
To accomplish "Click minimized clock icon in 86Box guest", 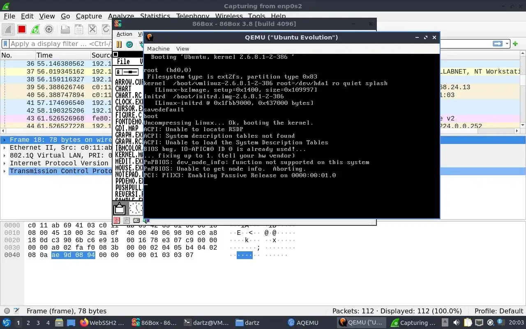I will (136, 209).
